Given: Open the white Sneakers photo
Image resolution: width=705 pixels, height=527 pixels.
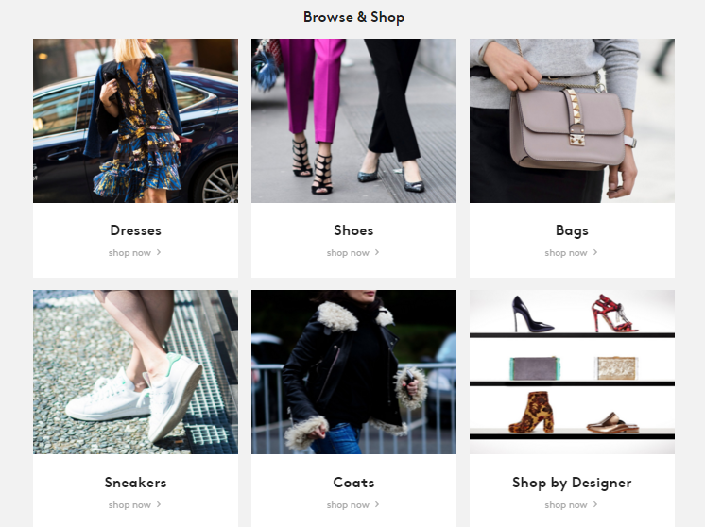Looking at the screenshot, I should click(135, 372).
